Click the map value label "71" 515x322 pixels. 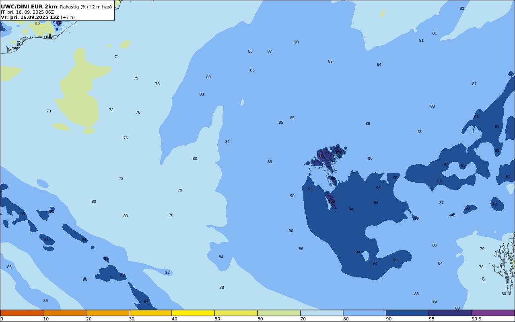(x=117, y=57)
